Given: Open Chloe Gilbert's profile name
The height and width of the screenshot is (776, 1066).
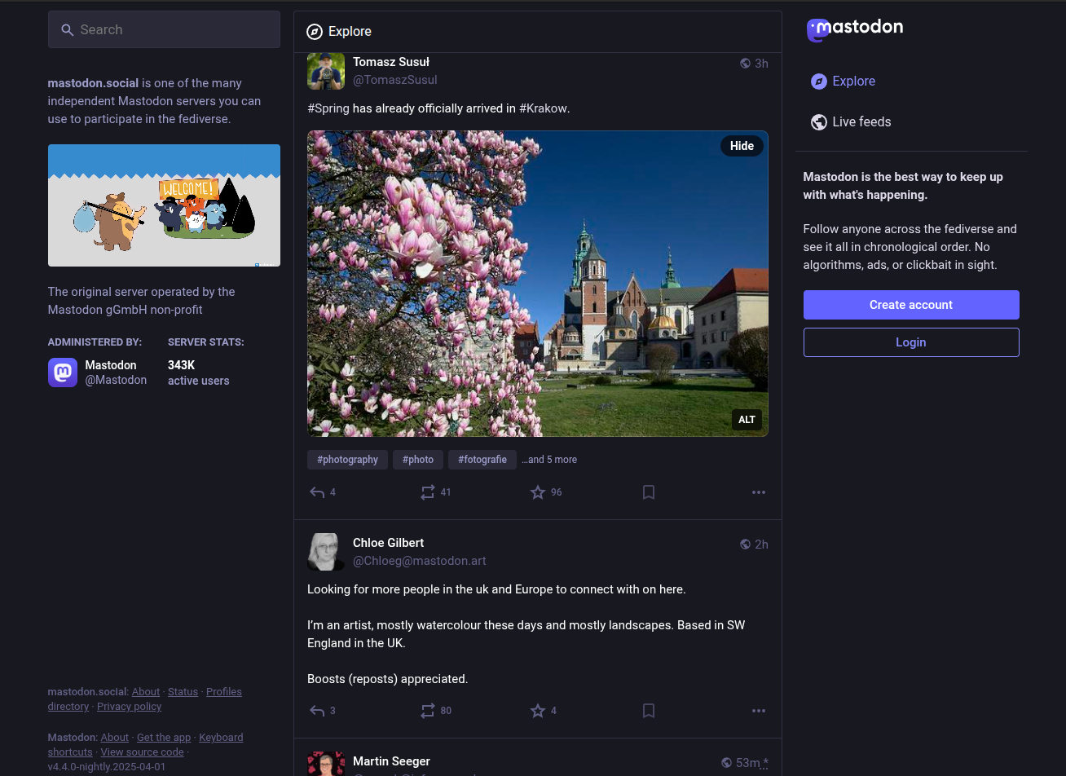Looking at the screenshot, I should point(388,543).
